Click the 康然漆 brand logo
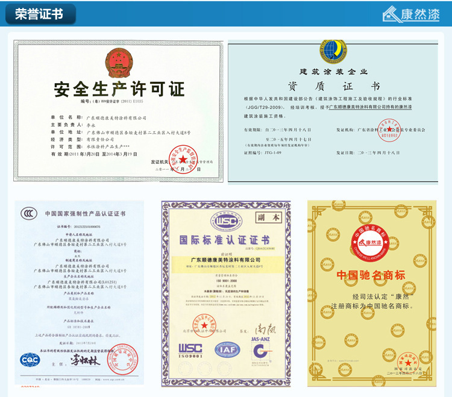Image resolution: width=452 pixels, height=397 pixels. [411, 14]
